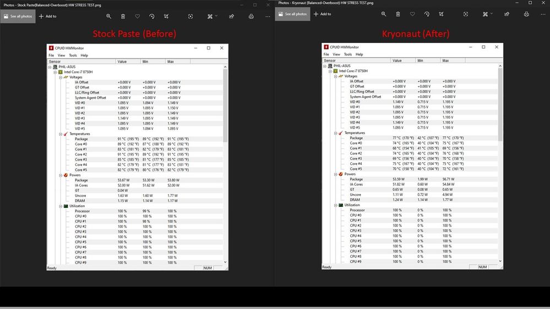Collapse Intel Core i7 8750H in Stock Paste HWMonitor
Image resolution: width=550 pixels, height=309 pixels.
point(55,72)
